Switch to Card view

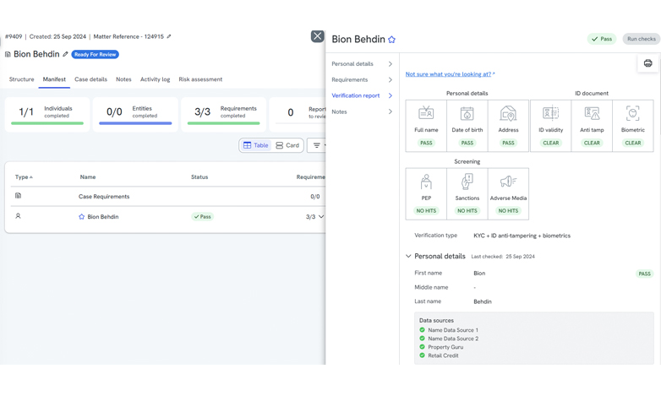pos(287,145)
